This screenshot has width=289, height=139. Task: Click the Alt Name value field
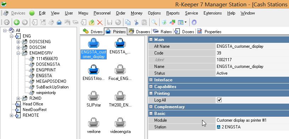[252, 46]
